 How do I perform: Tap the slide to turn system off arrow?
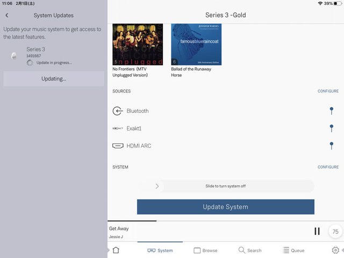(157, 186)
